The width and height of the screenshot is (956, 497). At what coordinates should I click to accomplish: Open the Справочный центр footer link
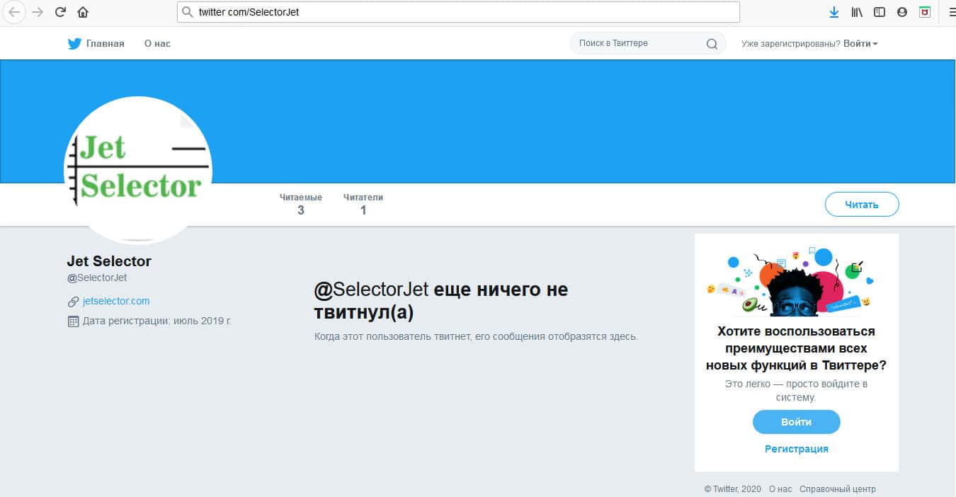tap(838, 489)
